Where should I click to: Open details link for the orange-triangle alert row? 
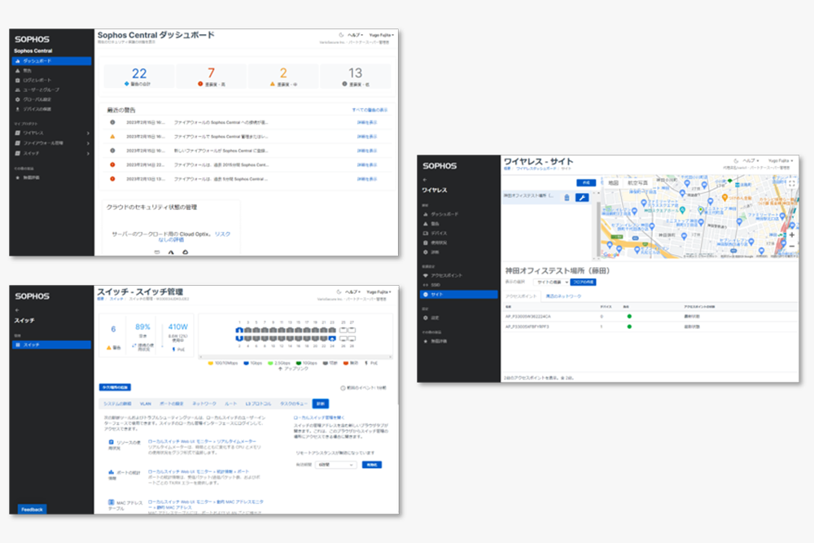click(x=367, y=137)
